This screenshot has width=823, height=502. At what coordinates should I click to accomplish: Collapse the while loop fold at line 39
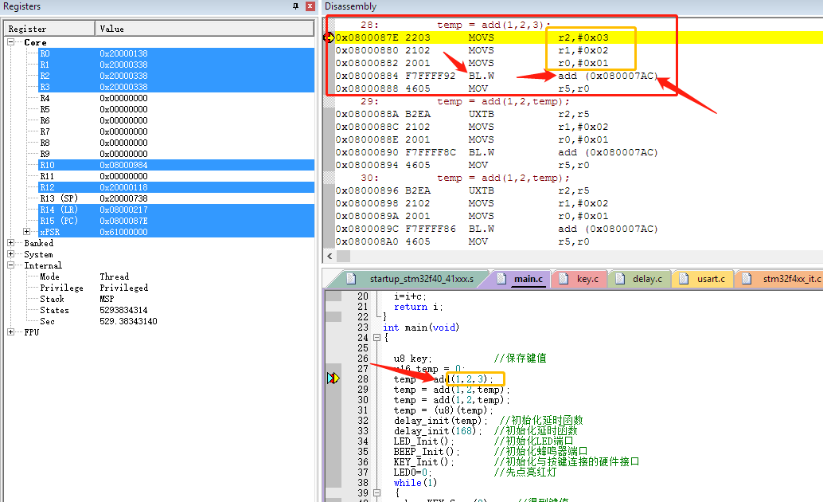coord(376,493)
